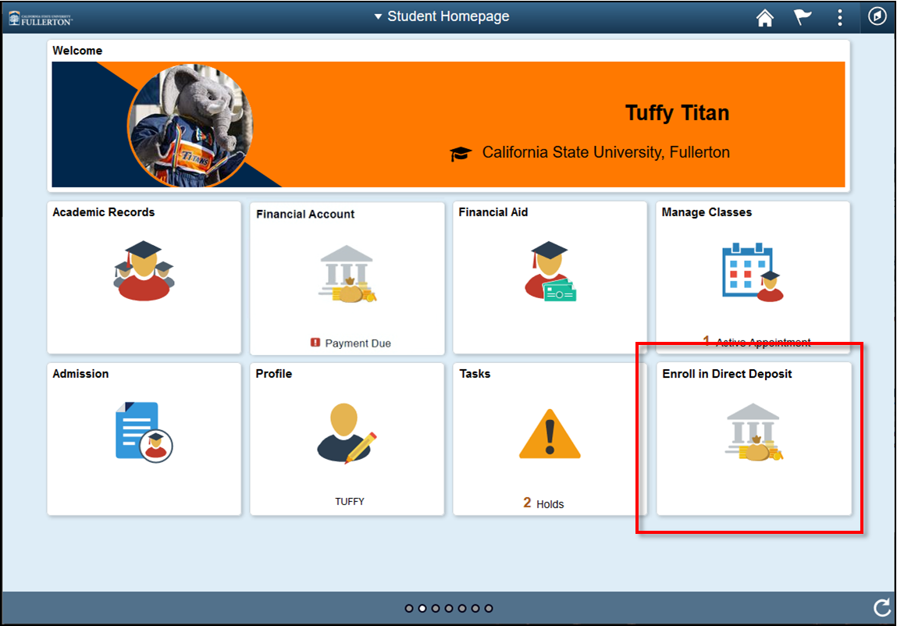Open the Financial Account tile title
897x626 pixels.
[x=305, y=214]
